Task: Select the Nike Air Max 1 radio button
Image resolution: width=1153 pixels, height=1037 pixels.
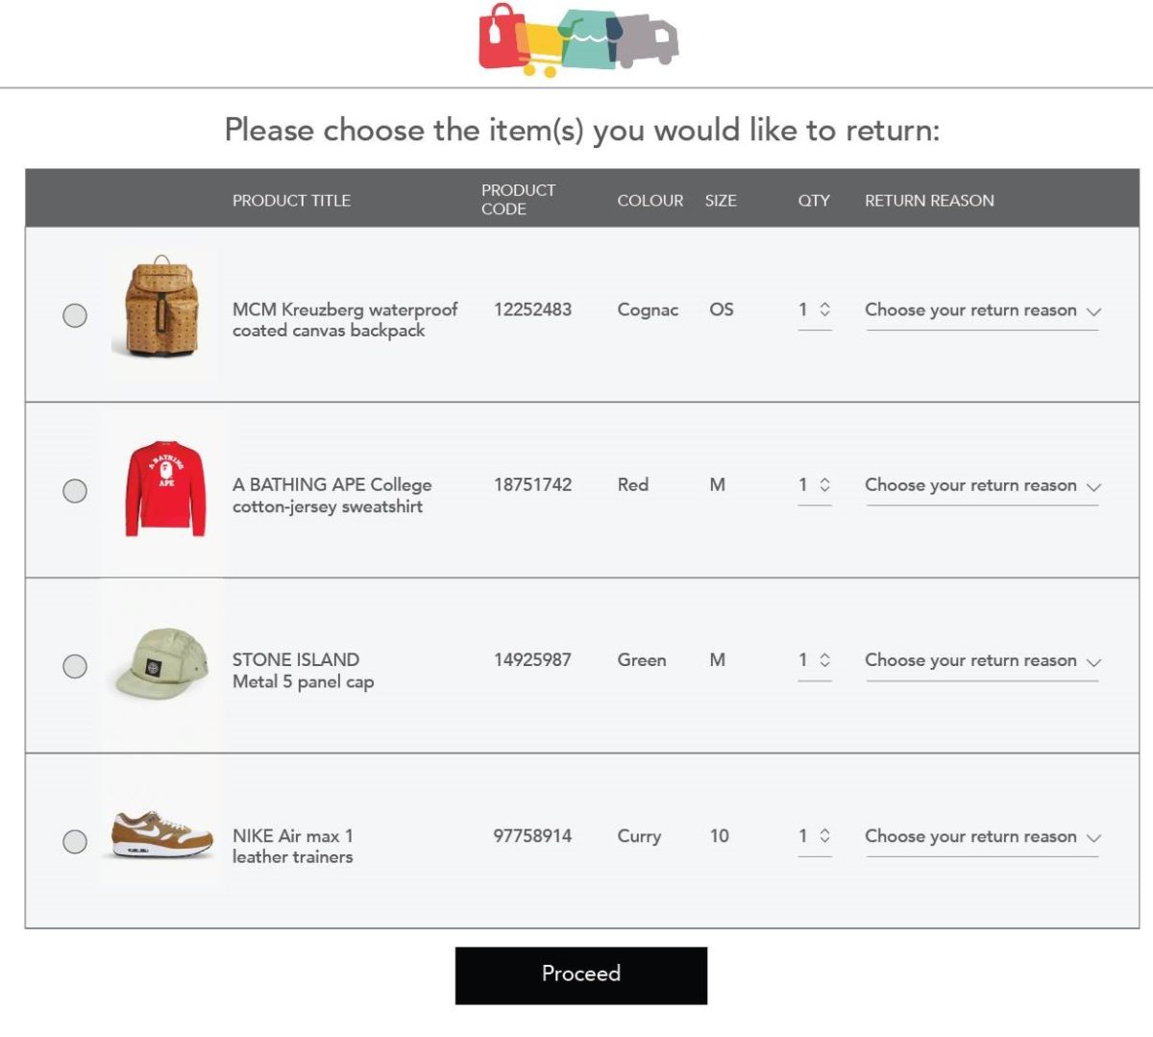Action: pyautogui.click(x=75, y=842)
